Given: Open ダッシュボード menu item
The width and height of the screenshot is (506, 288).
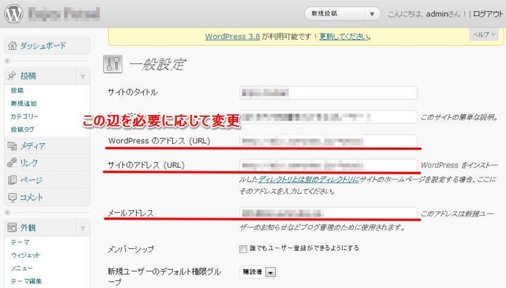Looking at the screenshot, I should pyautogui.click(x=47, y=45).
